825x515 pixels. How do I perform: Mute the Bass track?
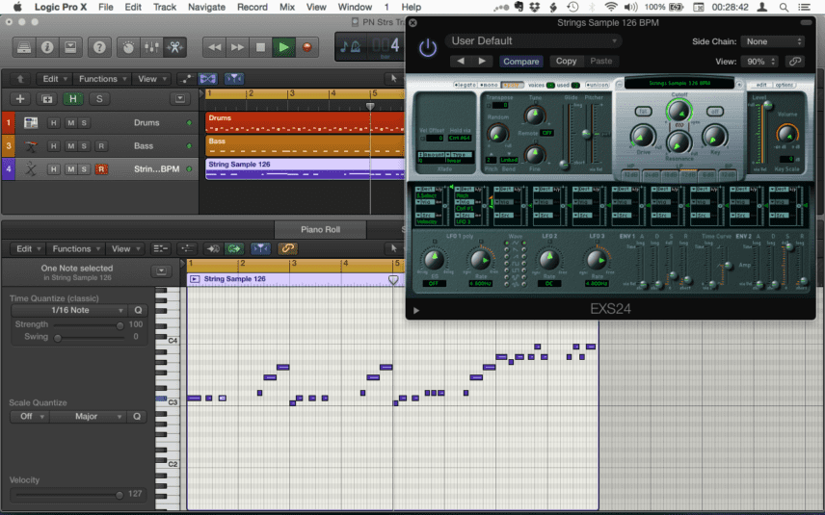tap(70, 145)
